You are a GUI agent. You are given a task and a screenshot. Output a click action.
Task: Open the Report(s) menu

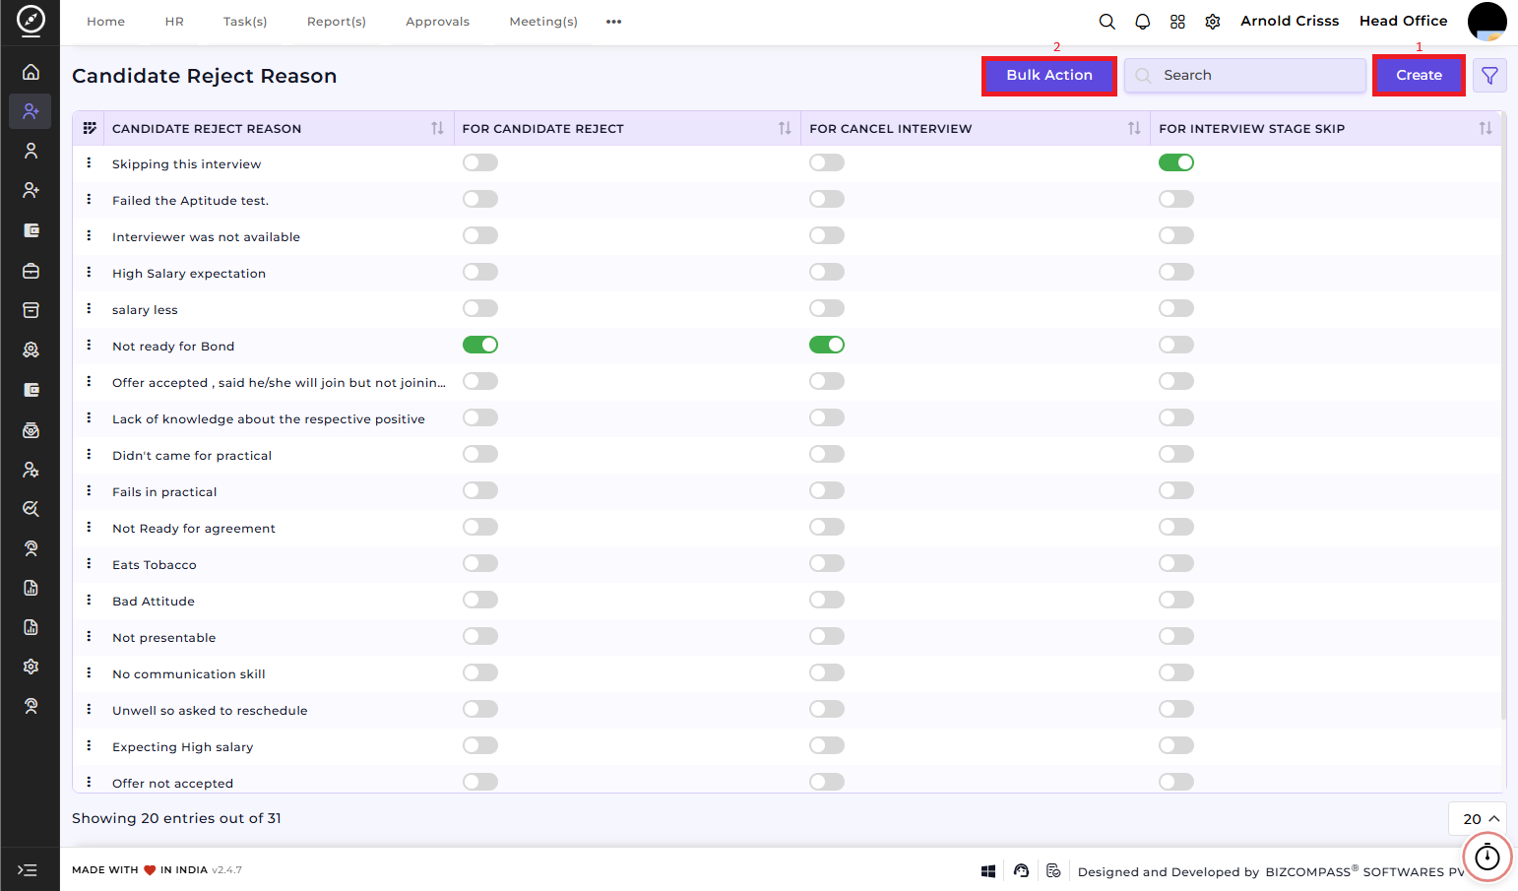[337, 22]
